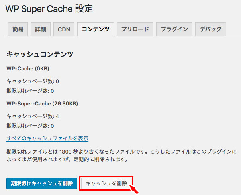The height and width of the screenshot is (195, 241).
Task: Click キャッシュページ数: 4 under WP-Super-Cache
Action: point(33,116)
